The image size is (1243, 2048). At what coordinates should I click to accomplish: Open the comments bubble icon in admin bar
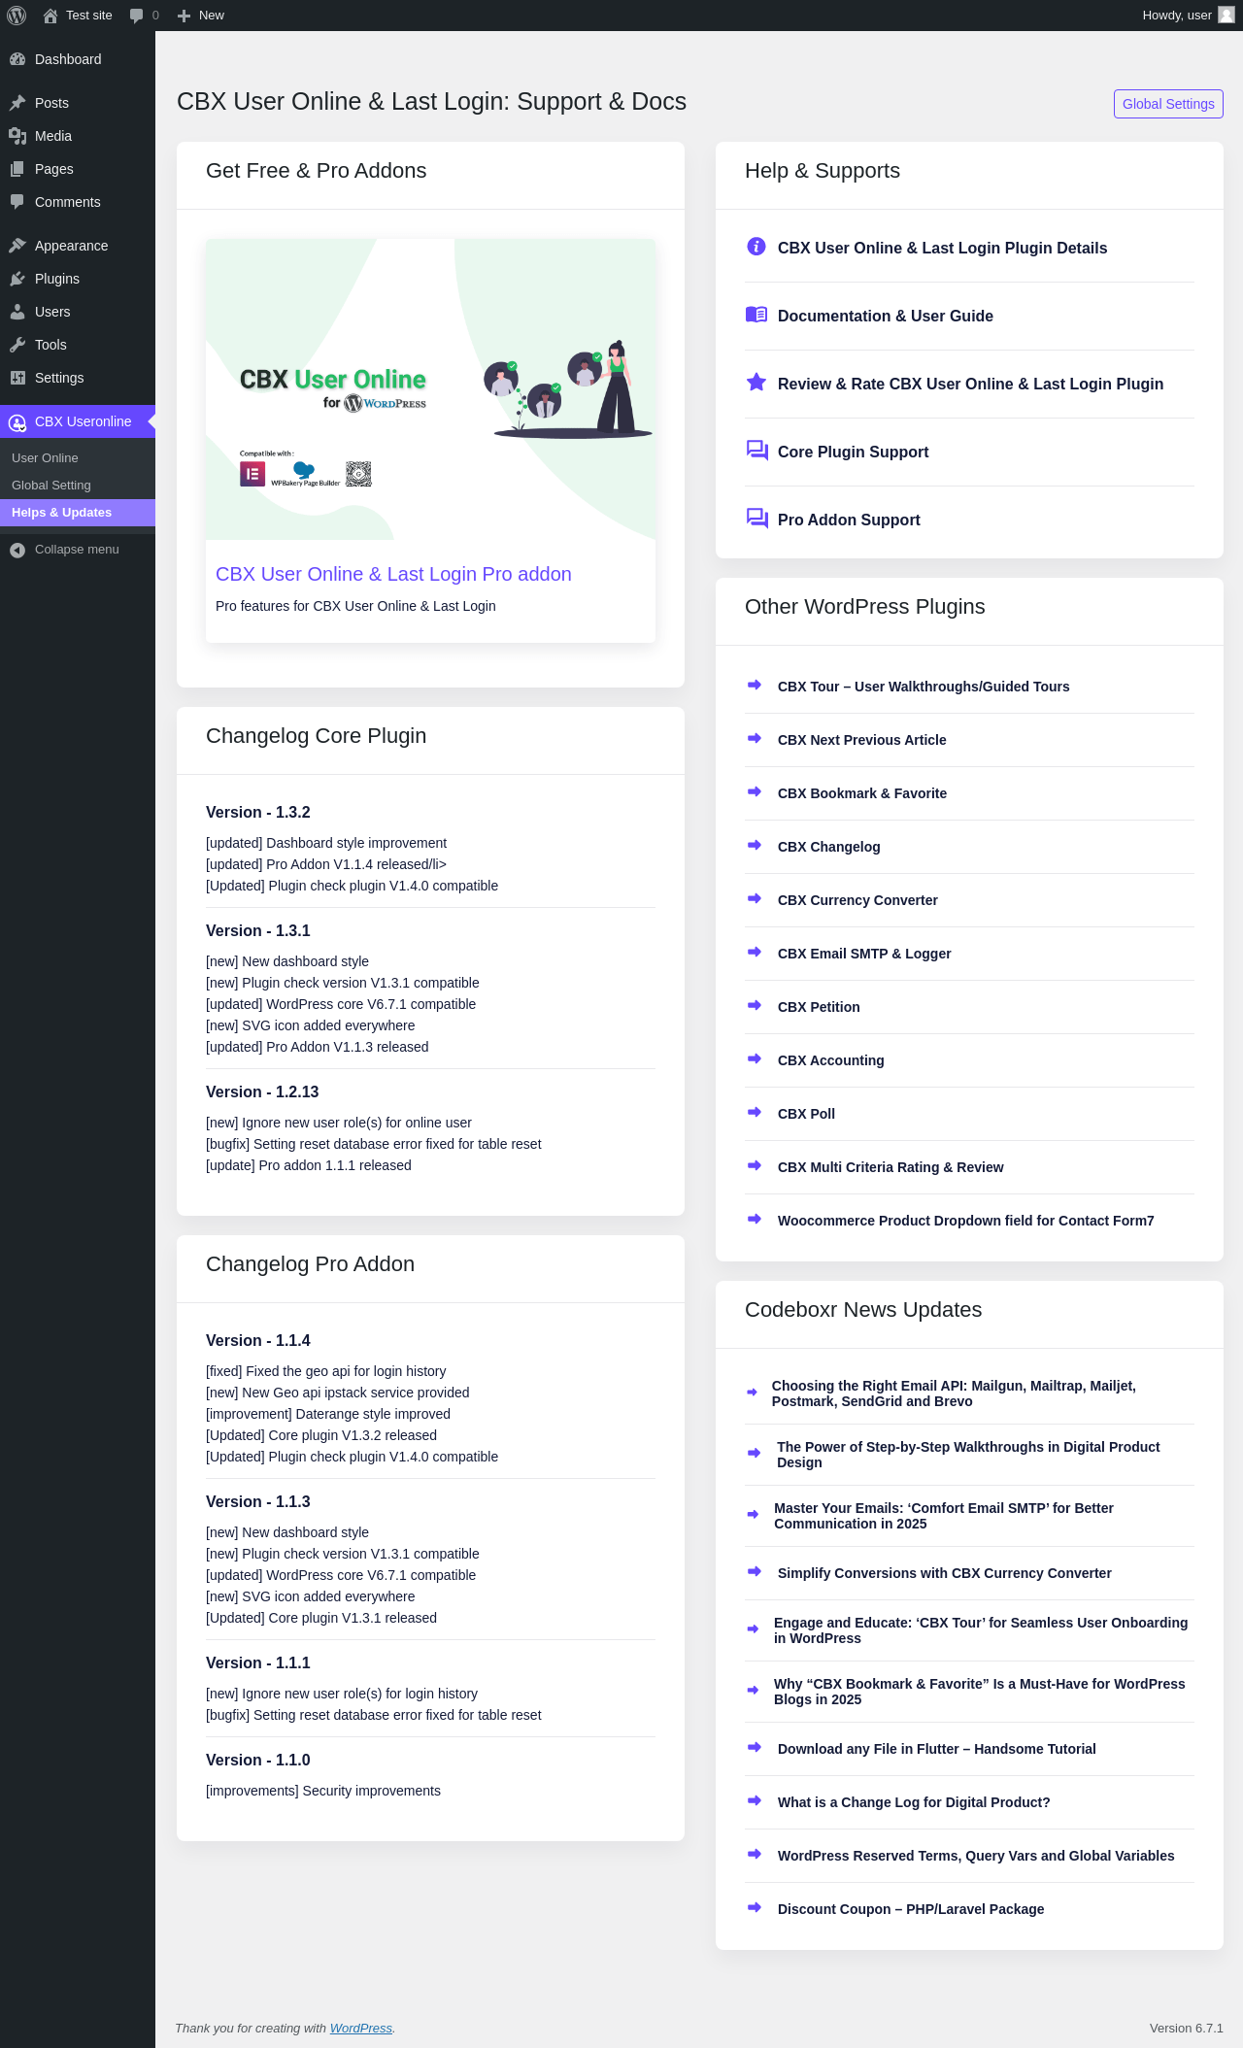[136, 16]
